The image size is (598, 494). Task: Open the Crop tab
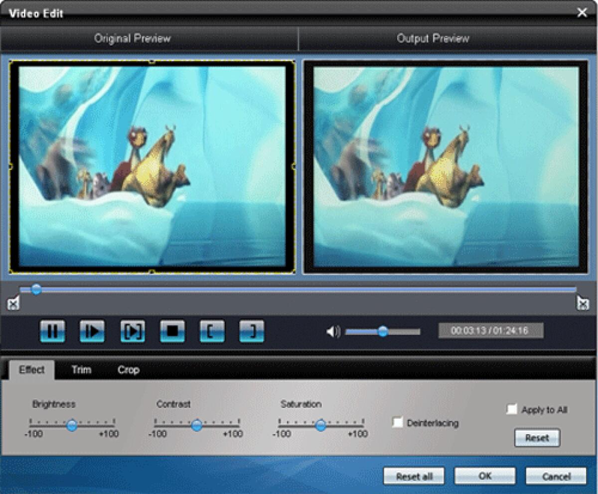[x=129, y=370]
